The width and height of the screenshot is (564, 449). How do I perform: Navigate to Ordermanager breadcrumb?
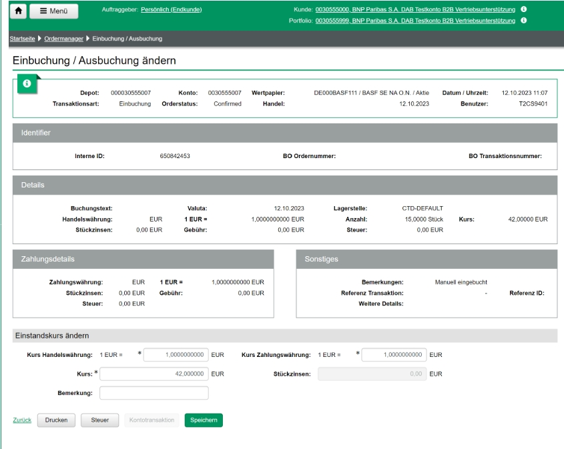tap(63, 39)
